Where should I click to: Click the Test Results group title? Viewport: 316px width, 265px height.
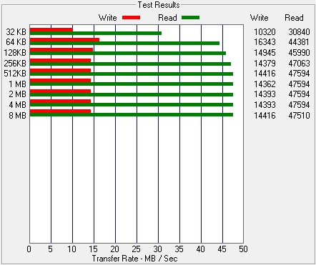[159, 5]
